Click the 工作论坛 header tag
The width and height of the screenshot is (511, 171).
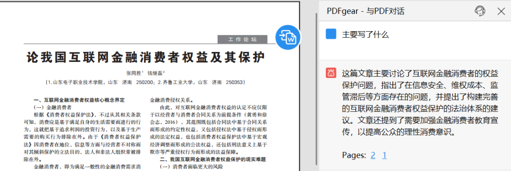point(242,39)
